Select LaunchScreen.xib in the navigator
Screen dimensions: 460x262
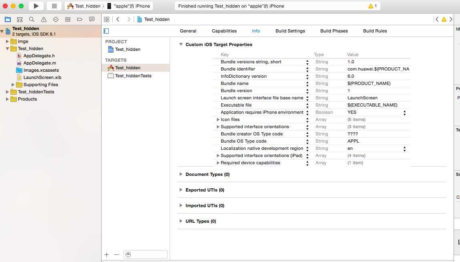click(x=39, y=78)
